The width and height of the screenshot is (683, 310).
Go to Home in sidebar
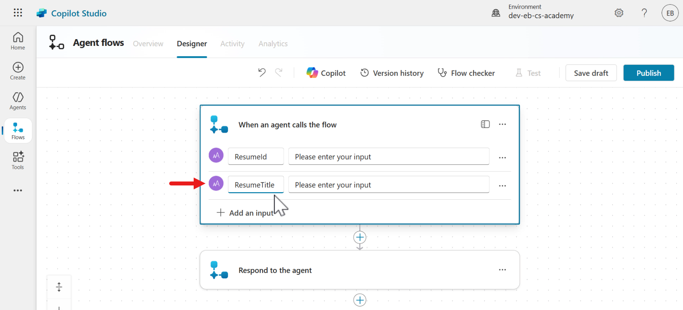[18, 41]
